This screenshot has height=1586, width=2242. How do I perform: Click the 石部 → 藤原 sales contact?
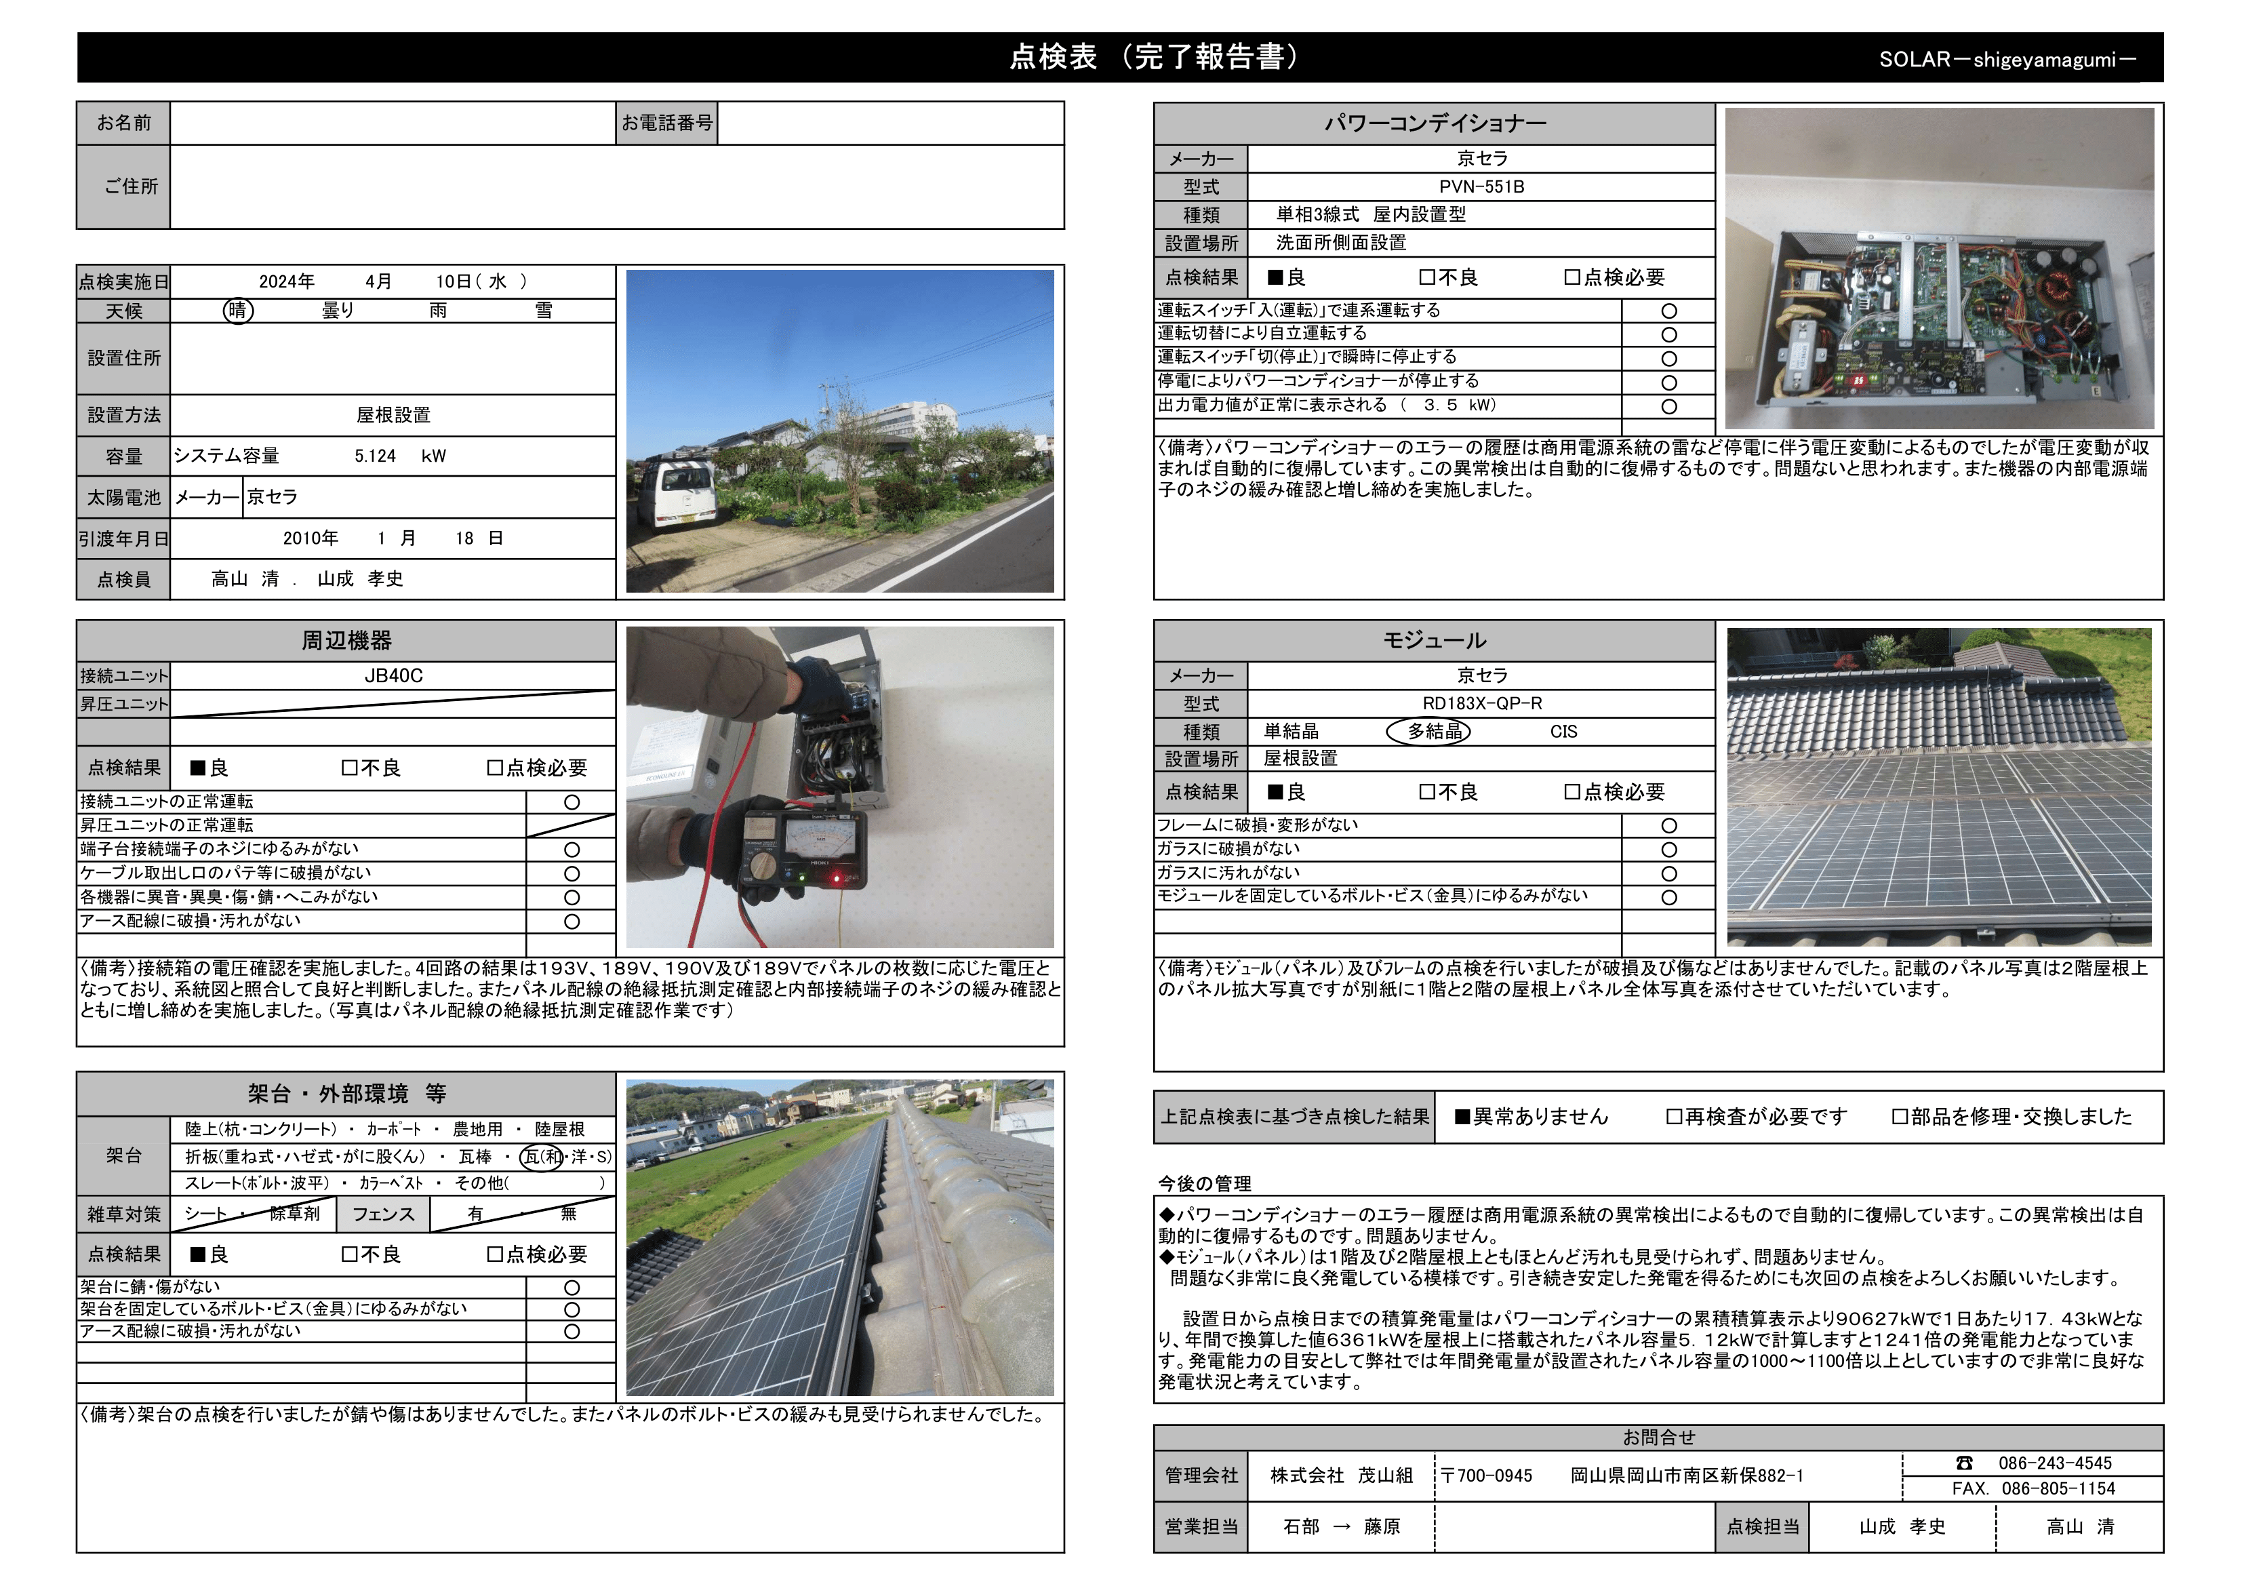pyautogui.click(x=1341, y=1526)
